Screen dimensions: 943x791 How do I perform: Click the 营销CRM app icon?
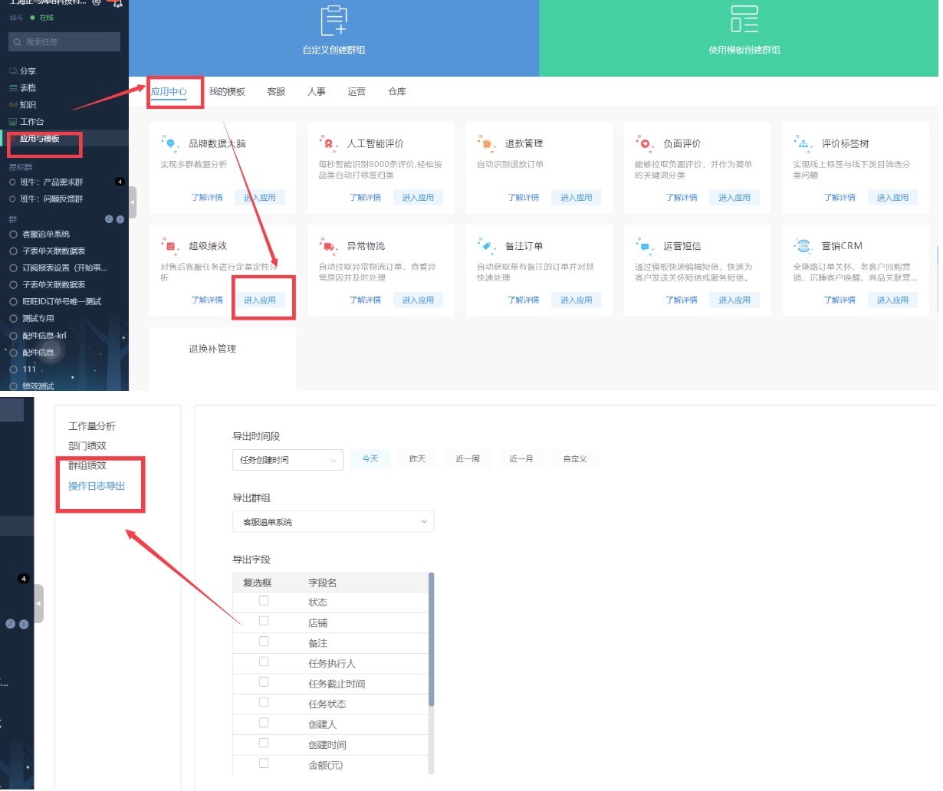803,246
